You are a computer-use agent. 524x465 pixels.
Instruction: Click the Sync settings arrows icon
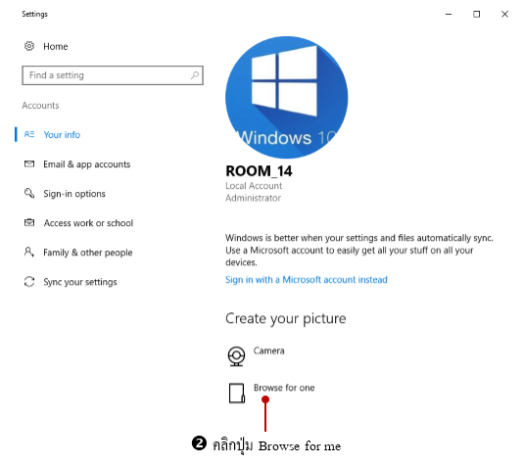[x=29, y=282]
